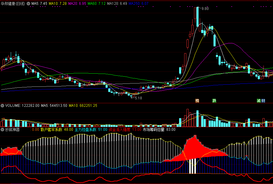Click the 华邦健康(日线) chart title
The image size is (273, 184).
[13, 4]
